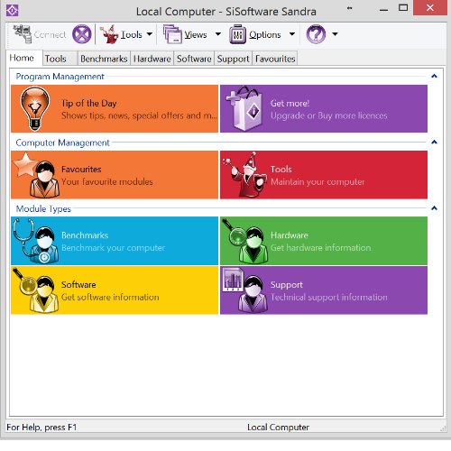Collapse the Program Management section

pyautogui.click(x=434, y=76)
